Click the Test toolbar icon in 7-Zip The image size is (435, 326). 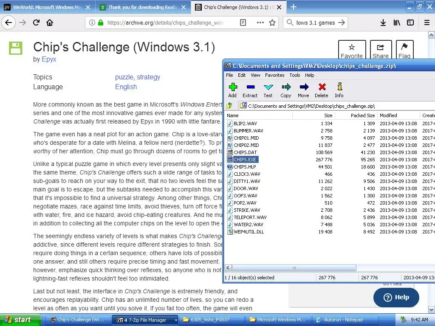click(x=268, y=90)
